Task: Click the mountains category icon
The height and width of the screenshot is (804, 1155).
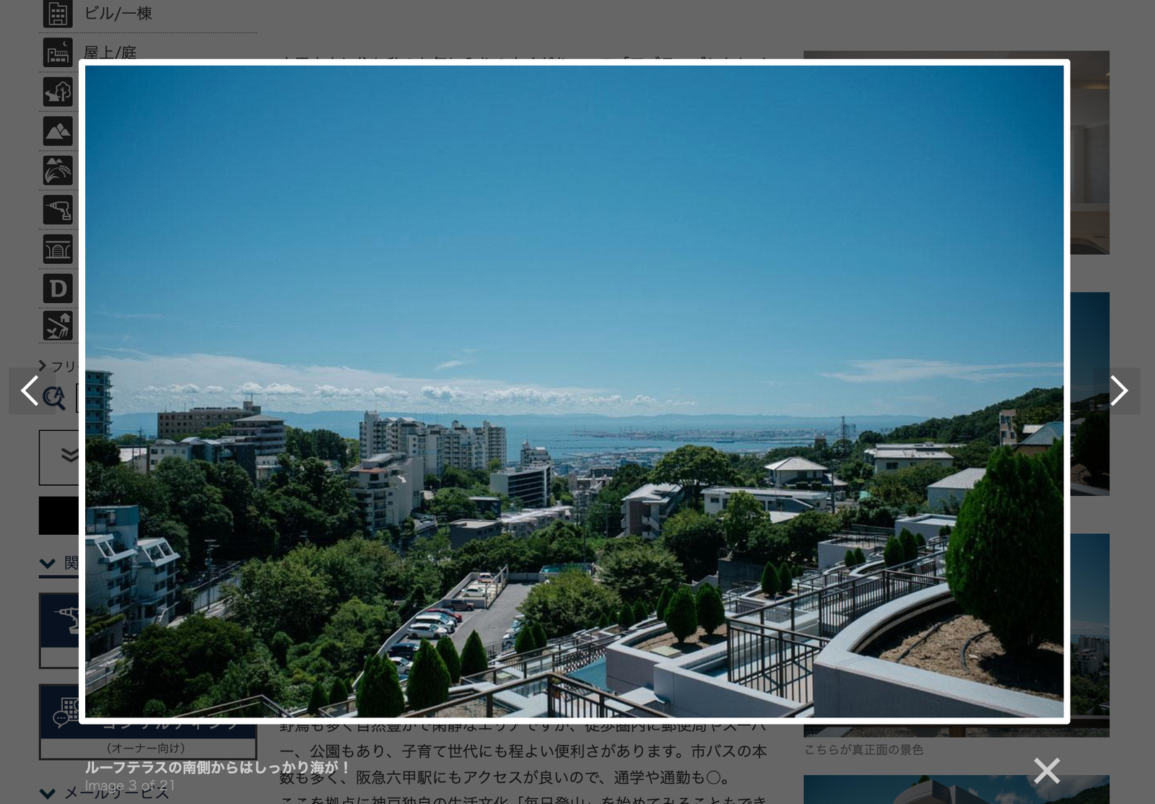Action: pos(58,131)
